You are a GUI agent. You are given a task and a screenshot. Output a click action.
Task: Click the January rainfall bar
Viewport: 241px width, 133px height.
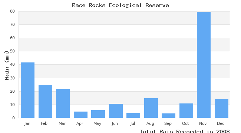pos(28,90)
